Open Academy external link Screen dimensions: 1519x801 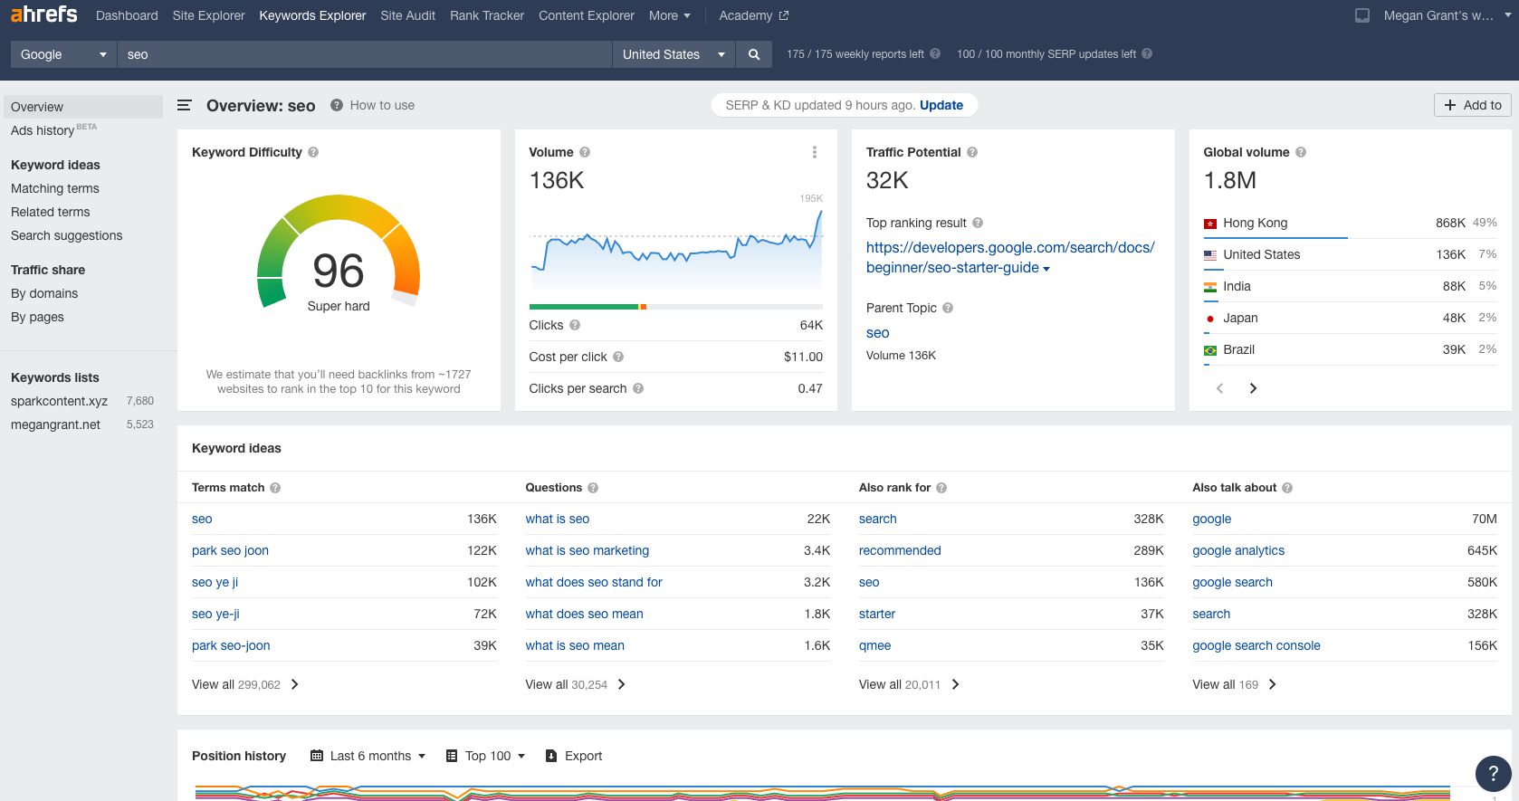[754, 15]
